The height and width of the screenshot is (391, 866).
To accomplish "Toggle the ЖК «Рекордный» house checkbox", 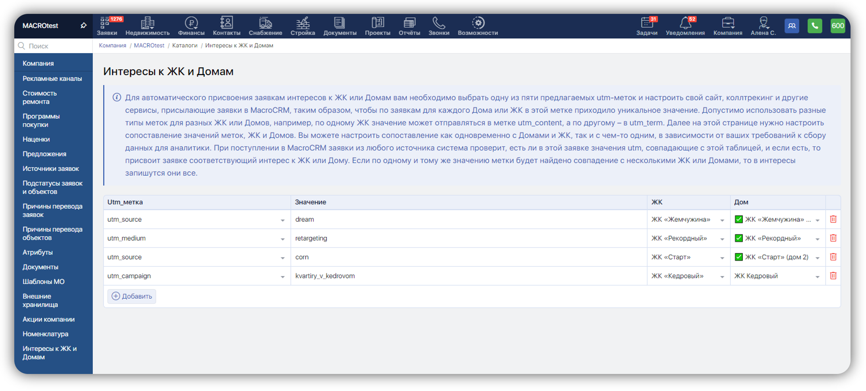I will [738, 238].
